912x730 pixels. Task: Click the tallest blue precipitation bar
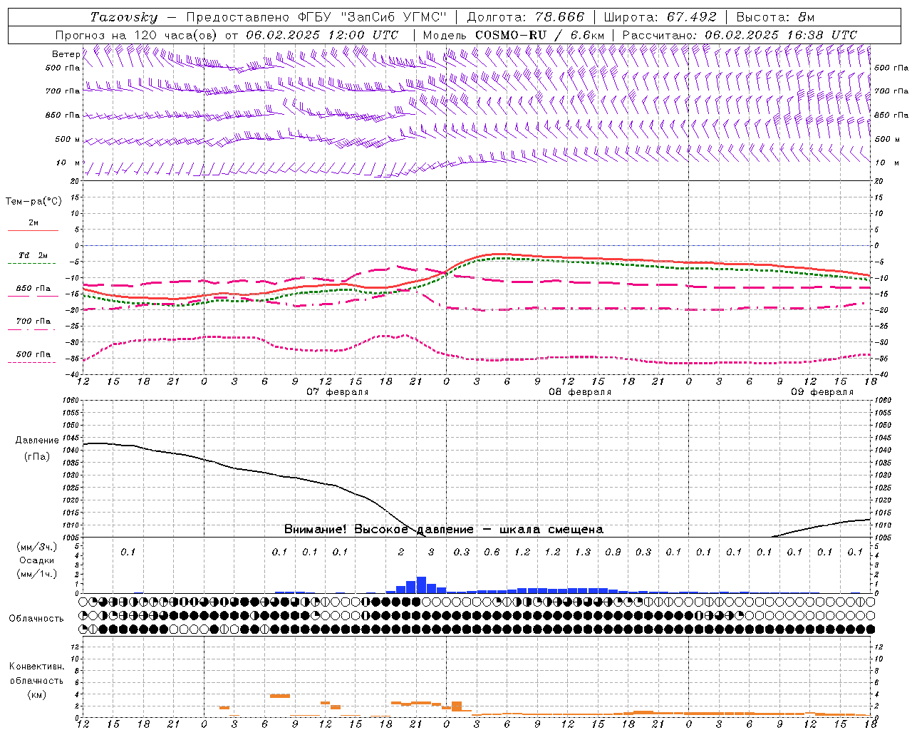(x=421, y=585)
